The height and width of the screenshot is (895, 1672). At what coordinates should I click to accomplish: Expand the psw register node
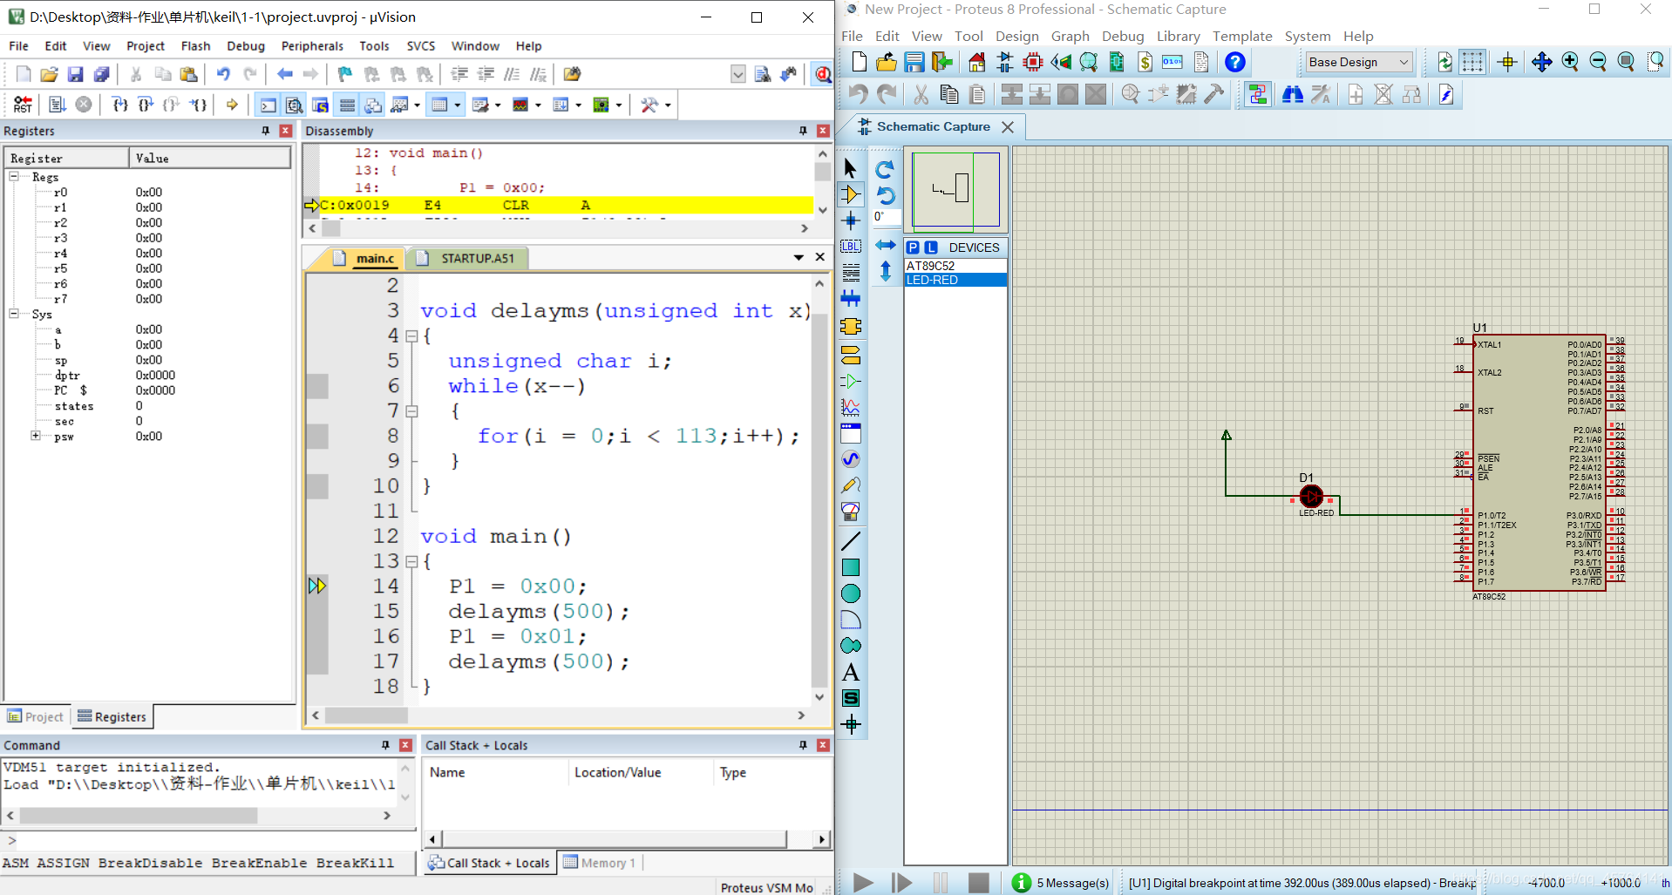tap(36, 436)
